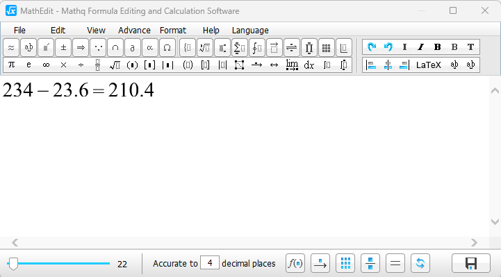The height and width of the screenshot is (277, 501).
Task: Click the LaTeX conversion button
Action: tap(429, 65)
